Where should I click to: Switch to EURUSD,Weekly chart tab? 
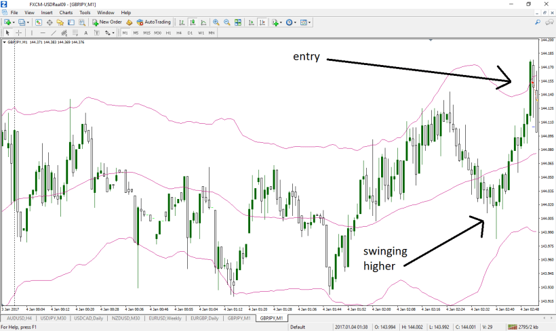[165, 318]
